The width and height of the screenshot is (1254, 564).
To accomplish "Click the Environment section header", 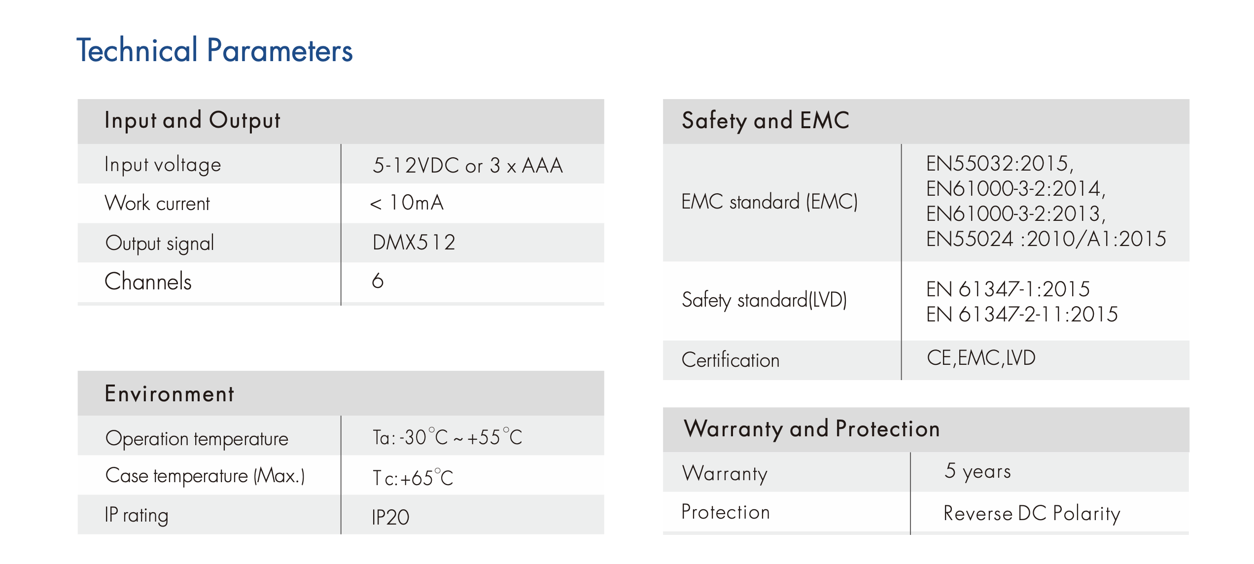I will tap(170, 394).
